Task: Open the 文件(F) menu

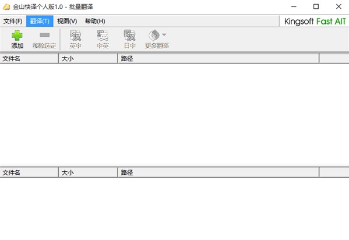Action: pyautogui.click(x=13, y=21)
